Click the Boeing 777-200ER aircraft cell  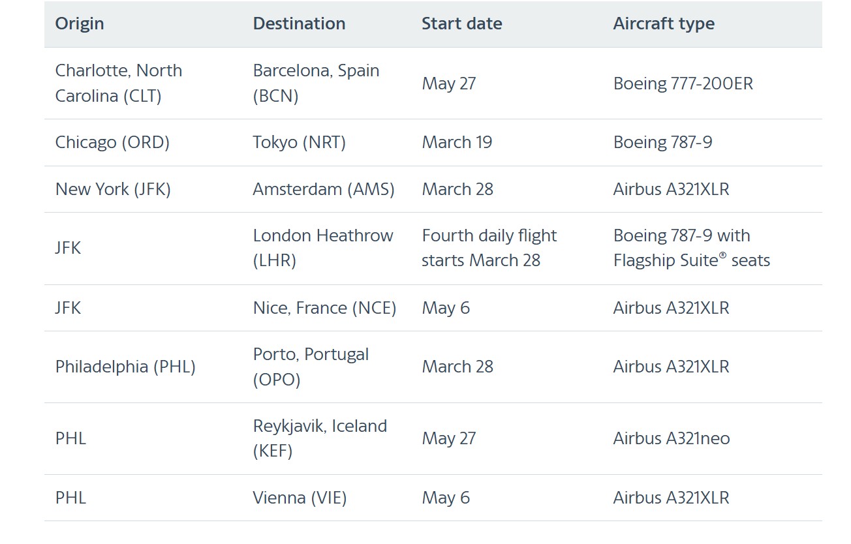click(x=683, y=83)
